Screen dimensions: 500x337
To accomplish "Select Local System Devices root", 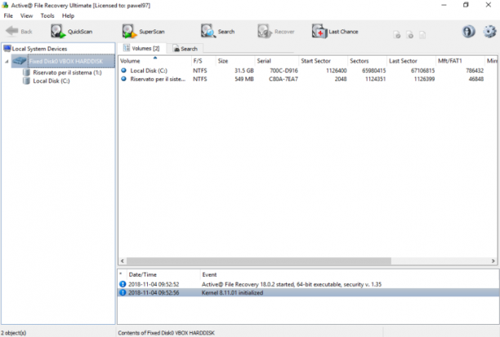I will pos(35,49).
